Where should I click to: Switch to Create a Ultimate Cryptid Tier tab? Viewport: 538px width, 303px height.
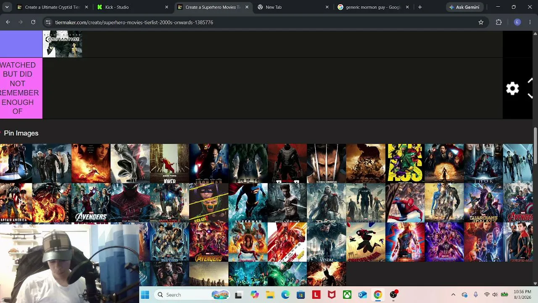(x=52, y=7)
